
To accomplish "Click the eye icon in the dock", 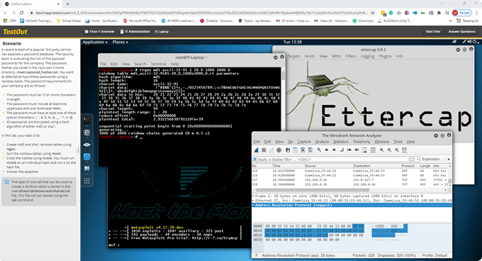I will click(x=86, y=145).
